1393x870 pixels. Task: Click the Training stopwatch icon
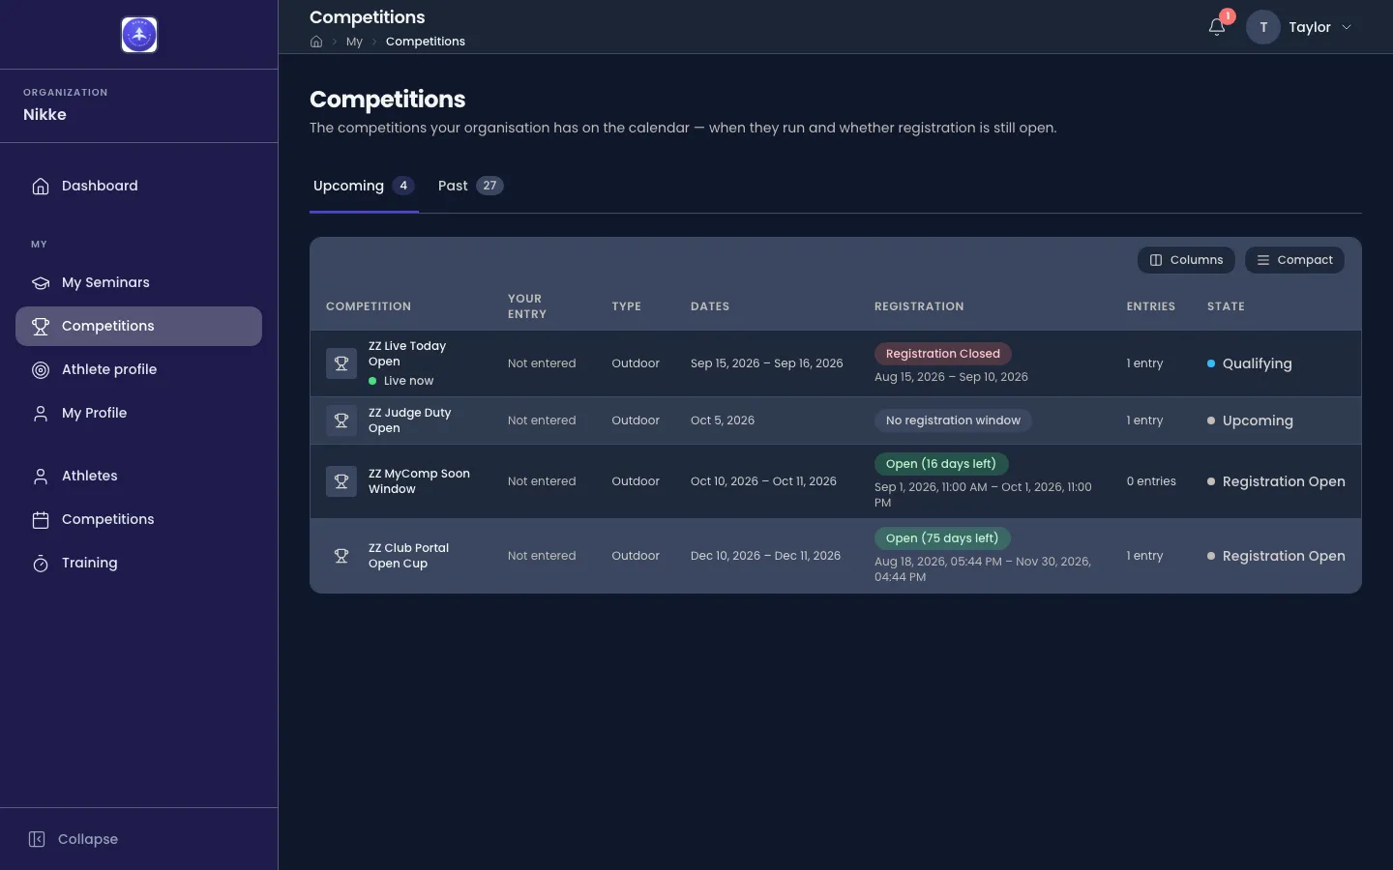coord(41,563)
